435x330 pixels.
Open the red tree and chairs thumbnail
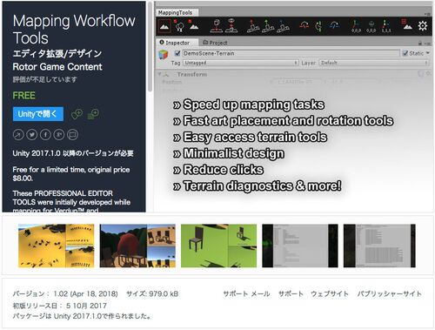coord(137,246)
